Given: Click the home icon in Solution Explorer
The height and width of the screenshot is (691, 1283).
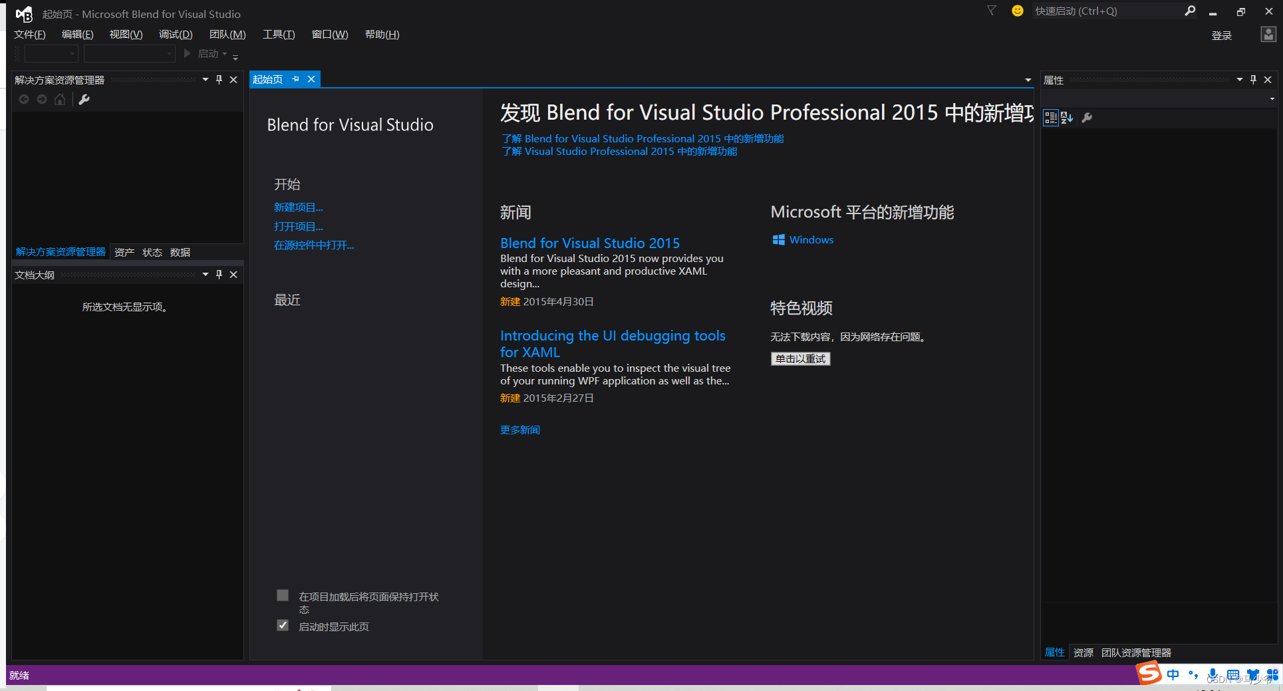Looking at the screenshot, I should pyautogui.click(x=60, y=99).
